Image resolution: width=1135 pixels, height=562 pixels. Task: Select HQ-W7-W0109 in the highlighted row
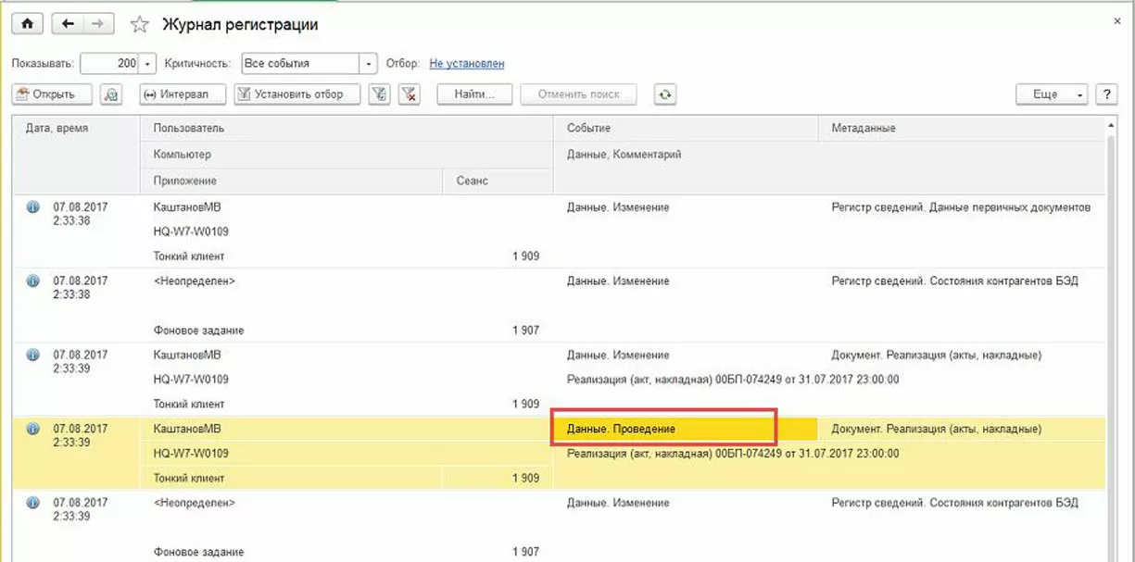191,454
